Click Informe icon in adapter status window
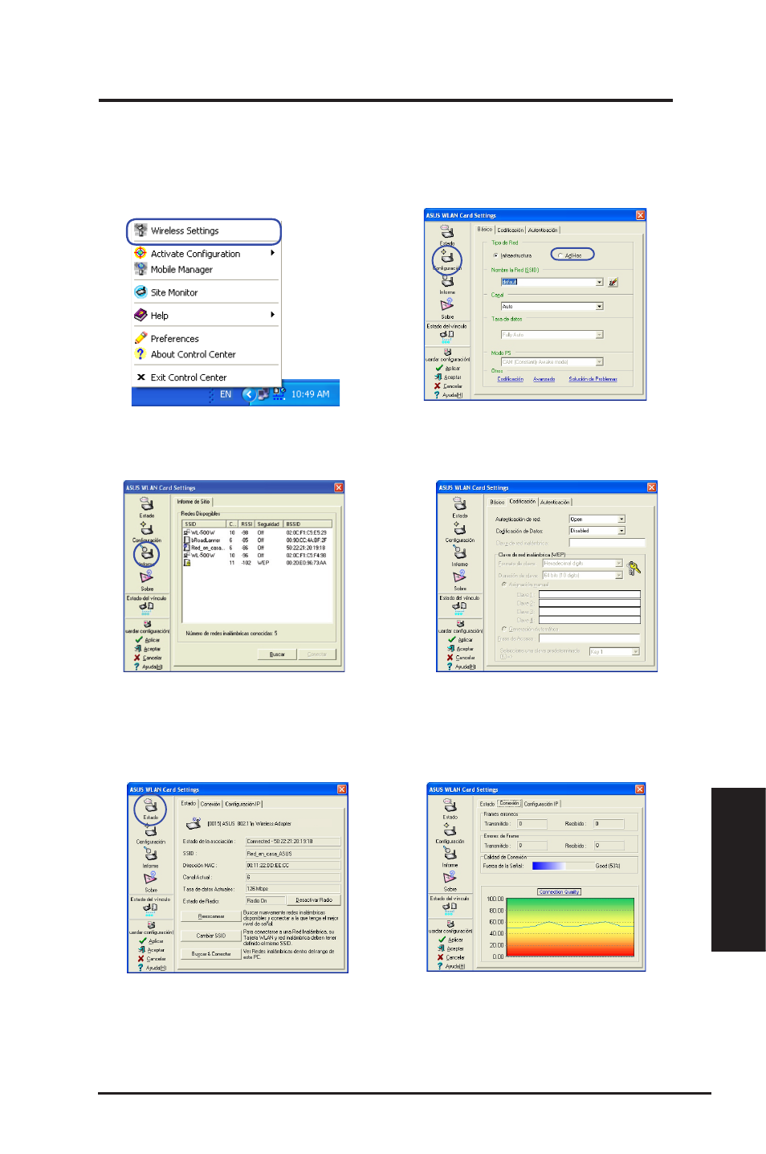This screenshot has height=1154, width=766. tap(150, 857)
